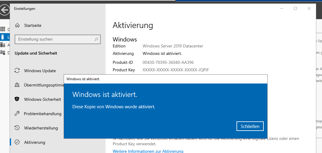Click the checkmark circle icon for Aktivierung
The width and height of the screenshot is (322, 153).
pyautogui.click(x=17, y=142)
